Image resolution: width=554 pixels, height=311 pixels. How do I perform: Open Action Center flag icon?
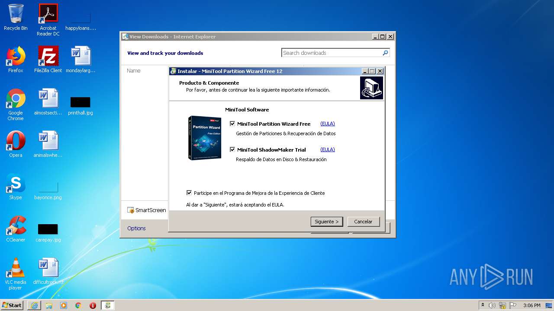(513, 305)
